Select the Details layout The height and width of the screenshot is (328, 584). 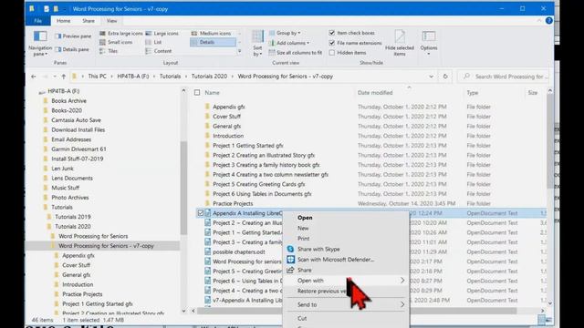point(213,42)
